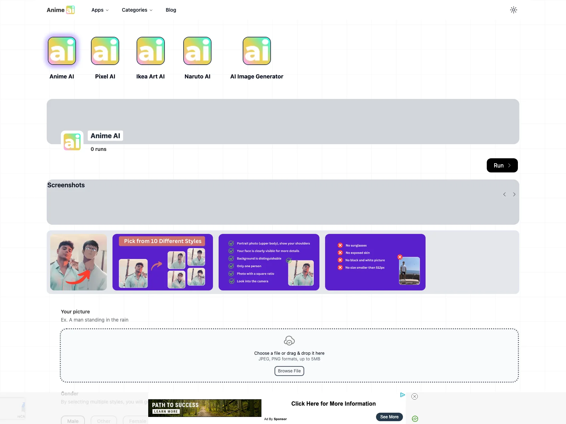The width and height of the screenshot is (566, 424).
Task: Click the Screenshots heading
Action: point(66,185)
